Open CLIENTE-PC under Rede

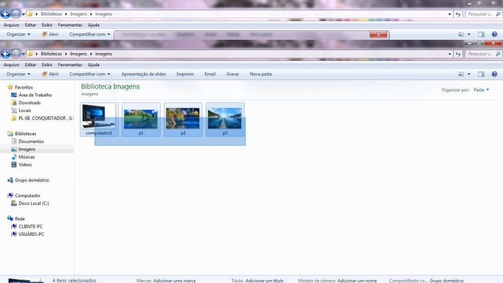pos(30,226)
